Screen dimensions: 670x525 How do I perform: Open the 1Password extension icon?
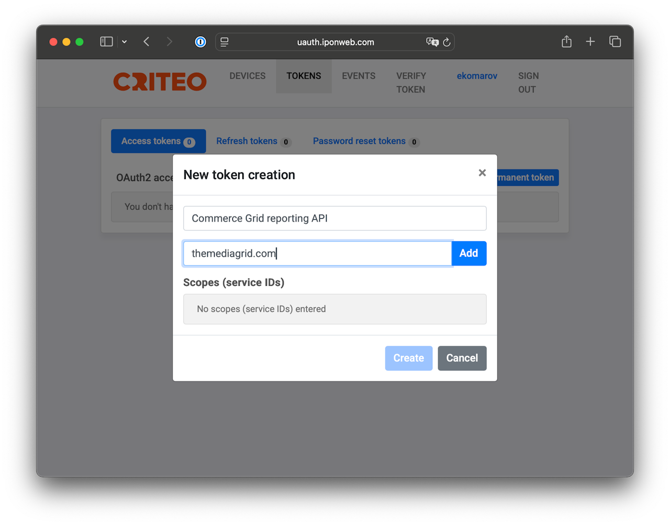(200, 42)
